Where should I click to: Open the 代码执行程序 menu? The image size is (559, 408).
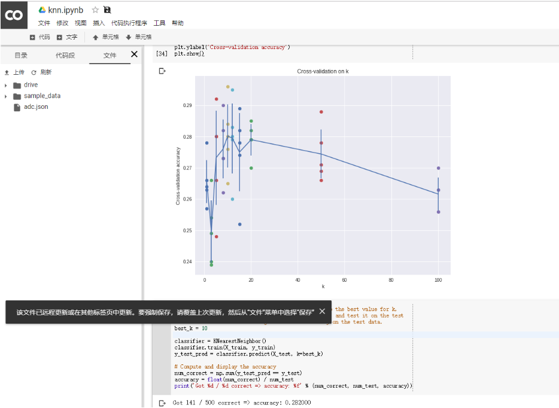click(x=129, y=23)
